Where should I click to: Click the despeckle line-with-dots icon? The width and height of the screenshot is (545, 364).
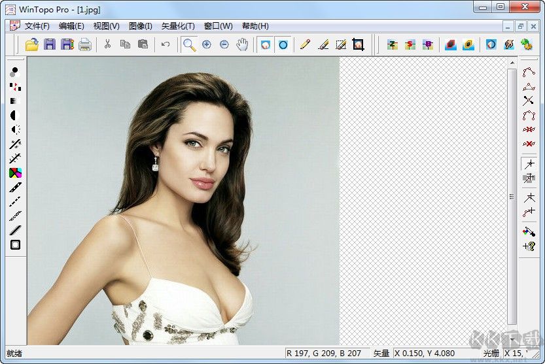point(15,144)
